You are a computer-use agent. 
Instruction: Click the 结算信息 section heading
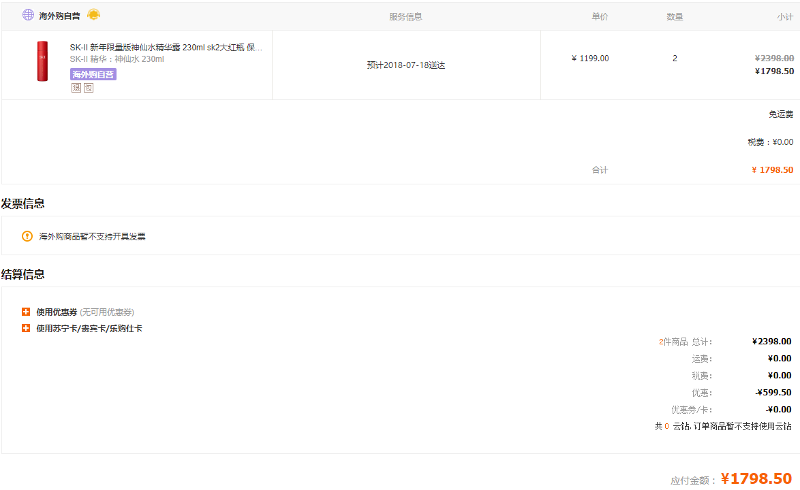click(x=23, y=274)
